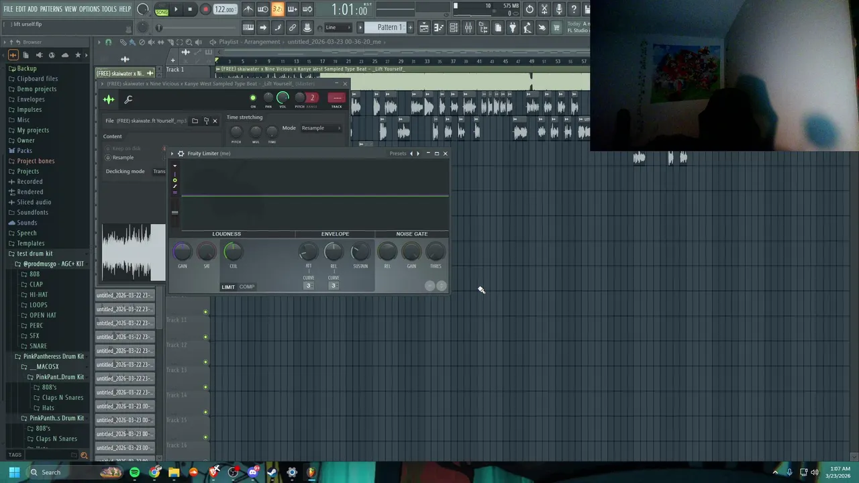Open the Piano Roll icon
The height and width of the screenshot is (483, 859).
click(x=439, y=28)
